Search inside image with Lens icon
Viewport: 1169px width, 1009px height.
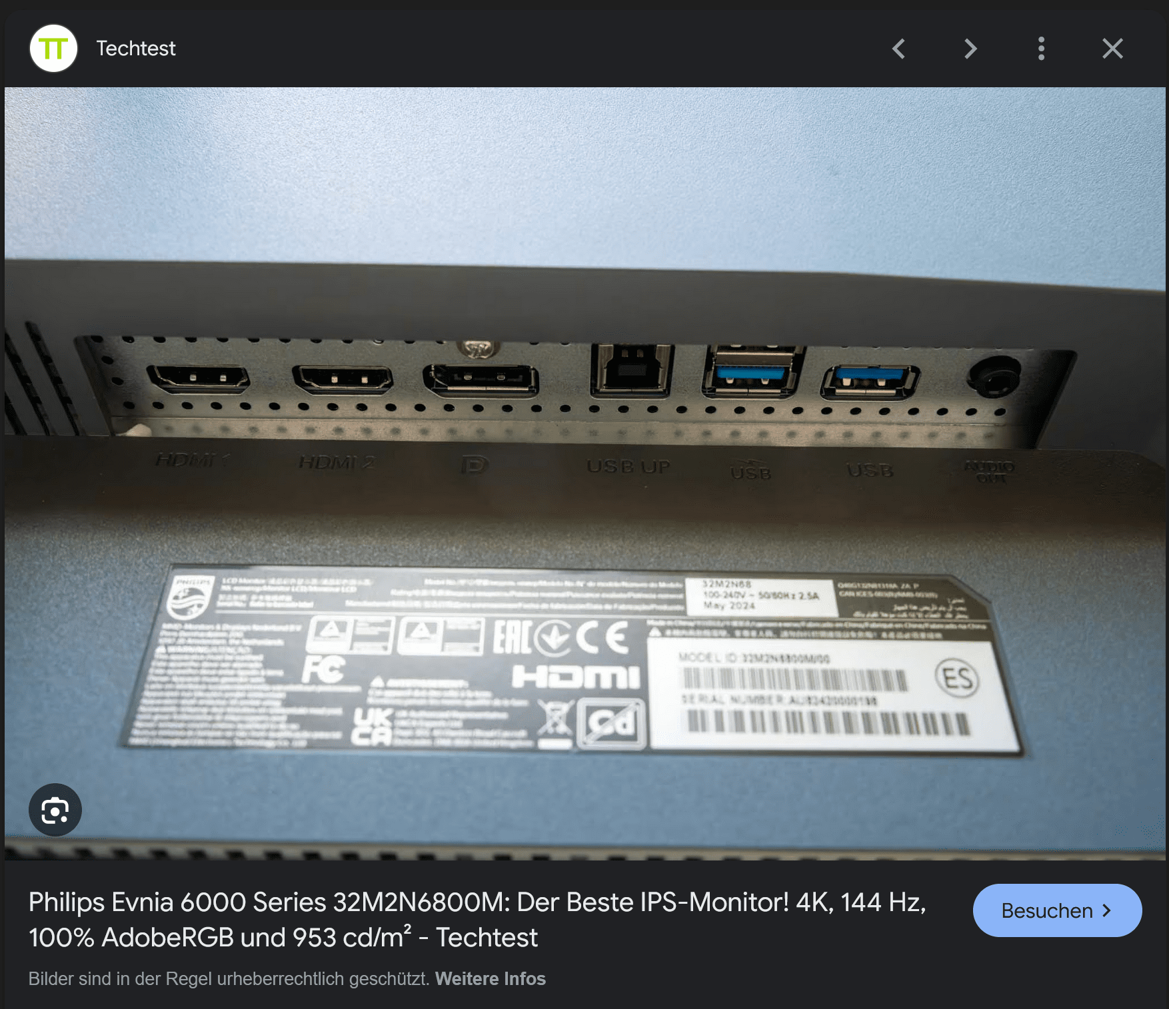(55, 810)
